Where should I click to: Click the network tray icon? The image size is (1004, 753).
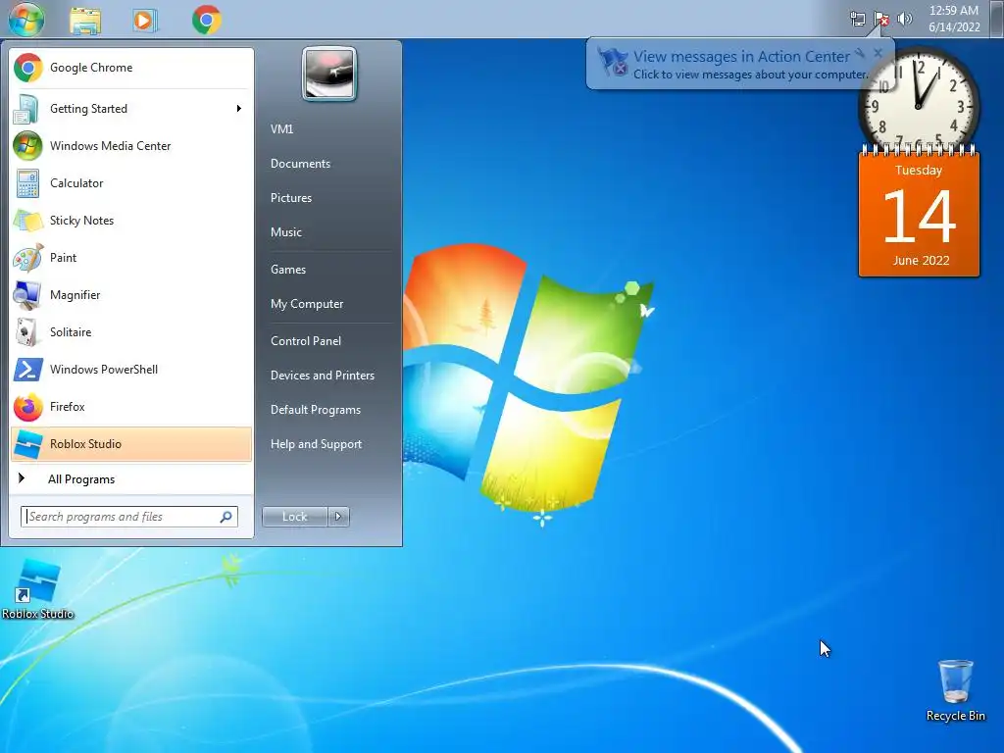pyautogui.click(x=857, y=19)
